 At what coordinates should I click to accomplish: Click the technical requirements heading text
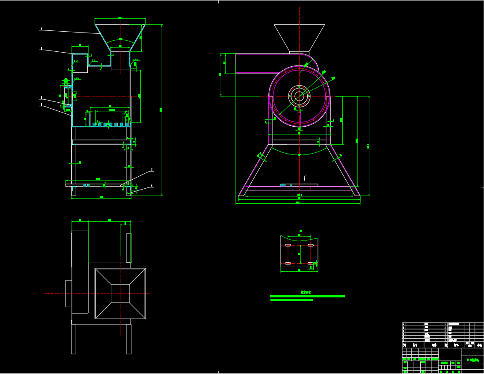click(x=306, y=292)
